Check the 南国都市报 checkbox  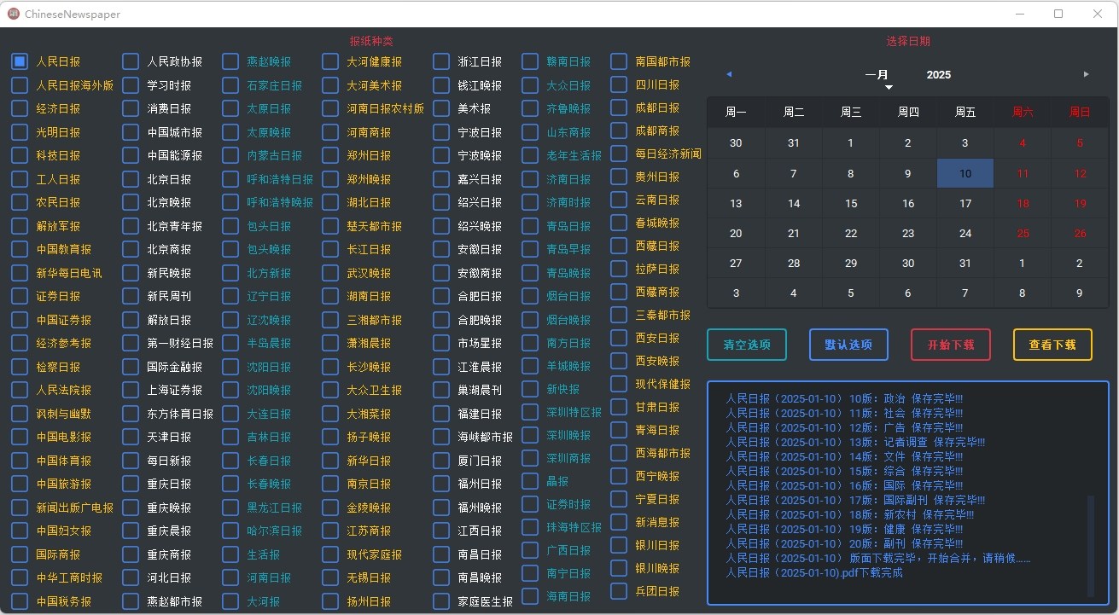pyautogui.click(x=619, y=61)
